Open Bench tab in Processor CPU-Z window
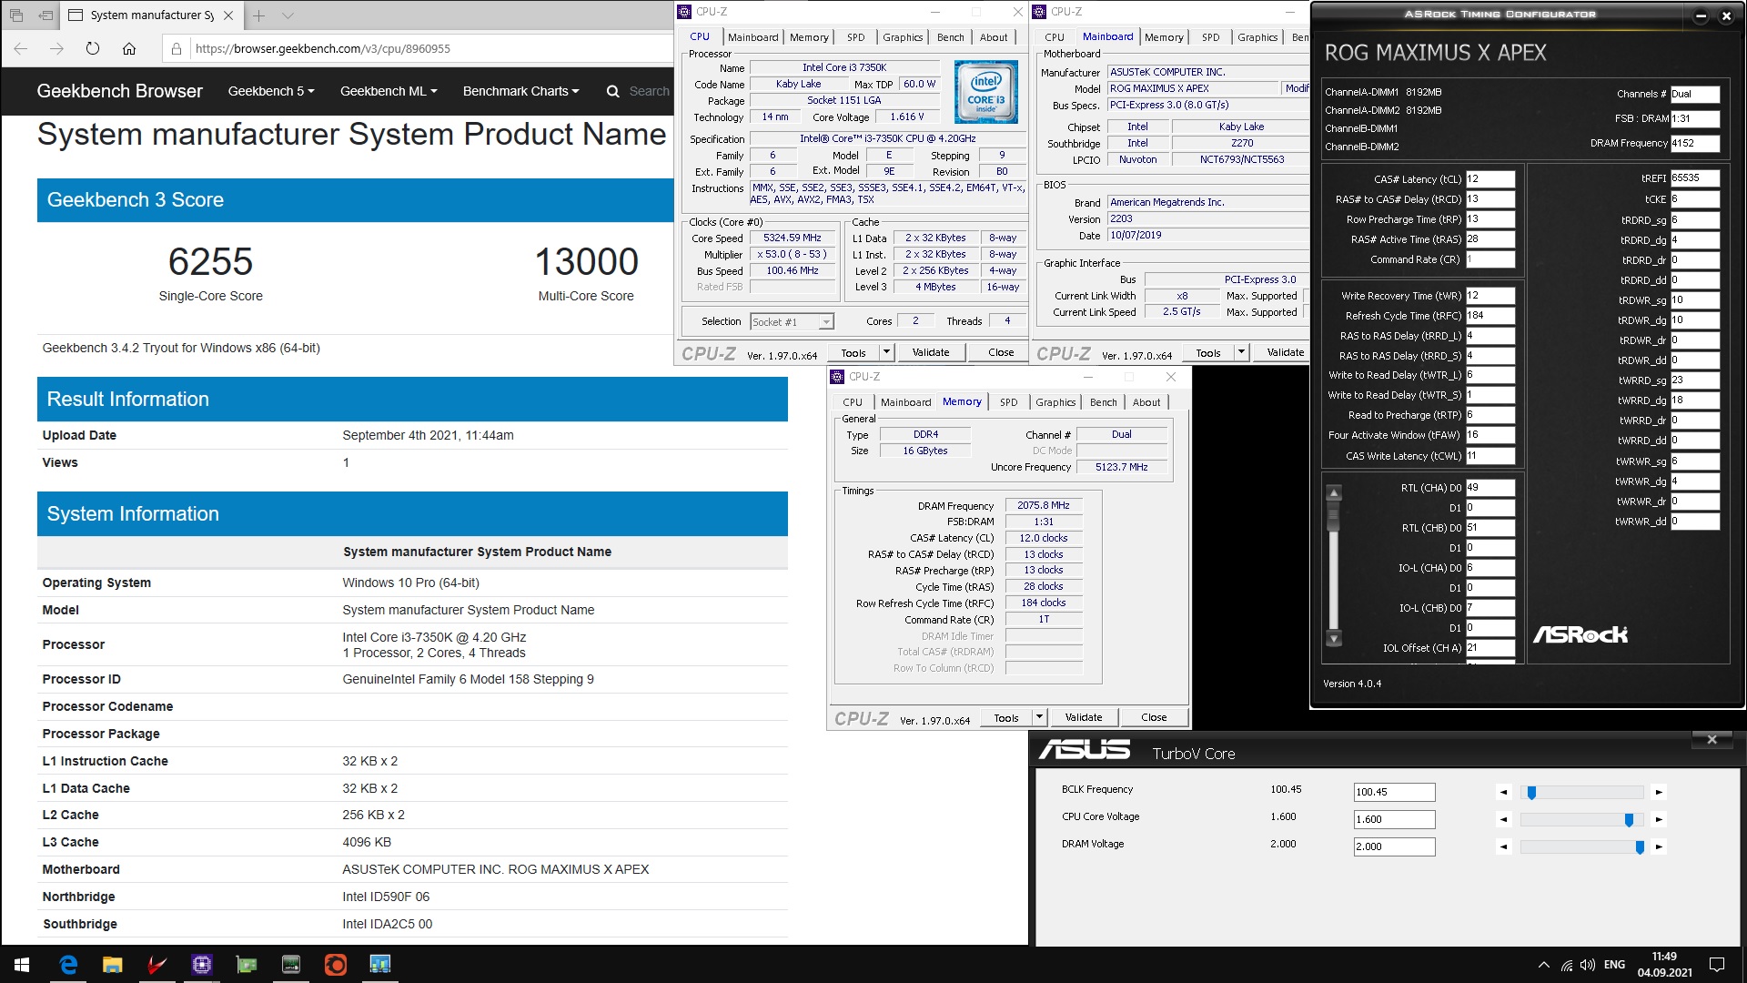 point(950,37)
